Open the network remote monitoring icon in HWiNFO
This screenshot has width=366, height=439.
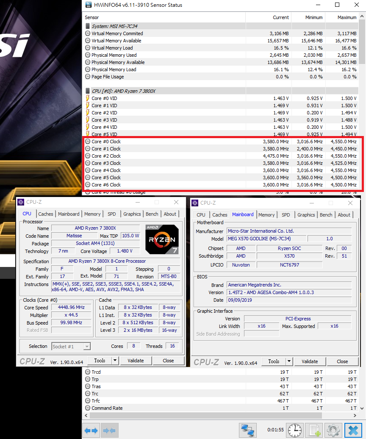tap(248, 431)
